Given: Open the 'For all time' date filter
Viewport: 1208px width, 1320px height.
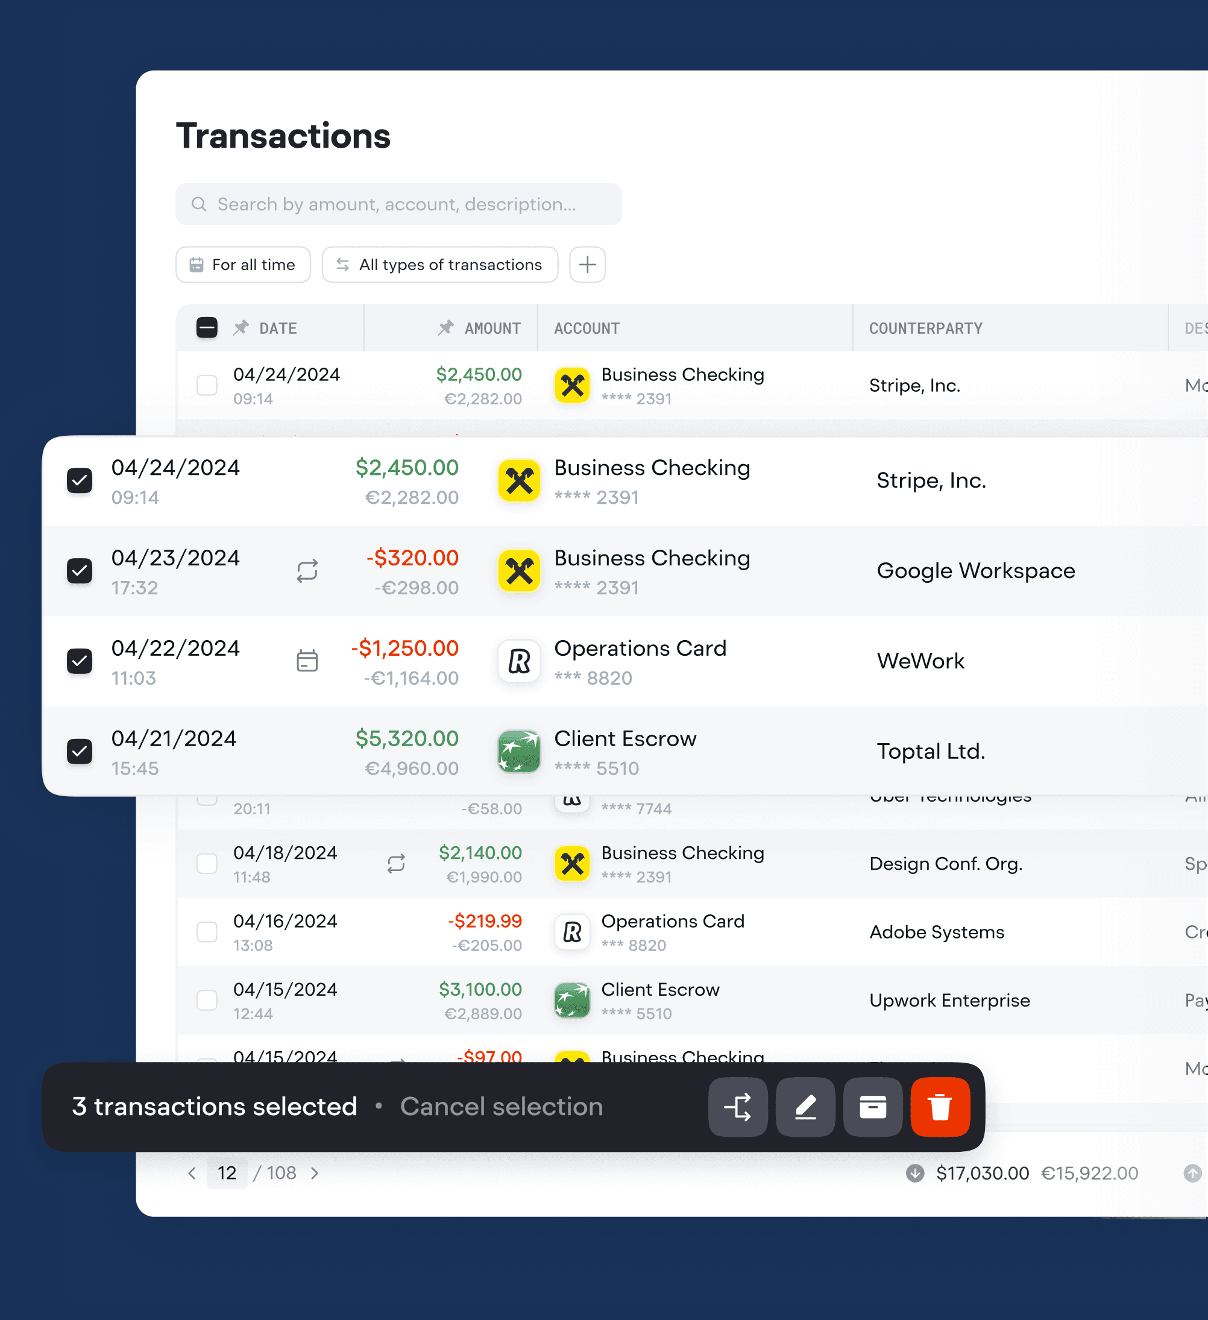Looking at the screenshot, I should (x=243, y=265).
